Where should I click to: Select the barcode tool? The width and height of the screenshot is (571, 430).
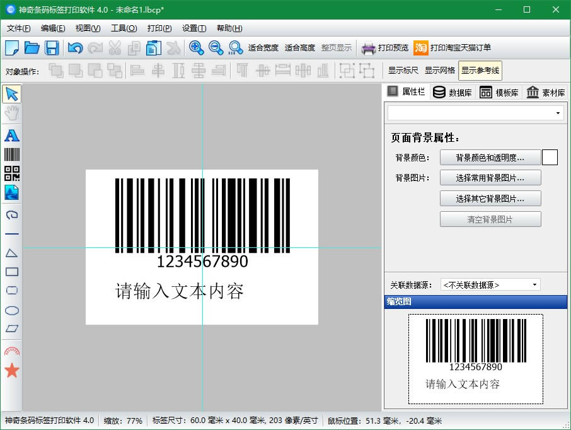12,154
